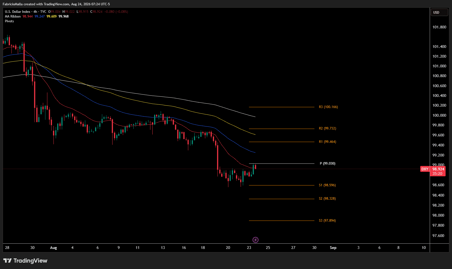Click the FabricioMalla snapshot header text

tap(56, 4)
